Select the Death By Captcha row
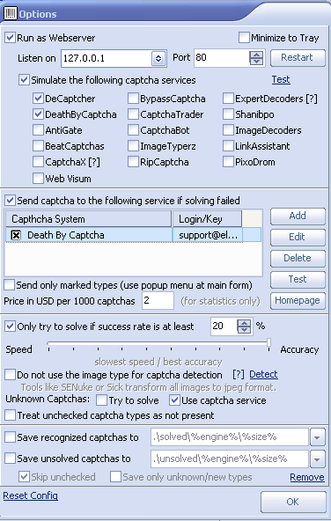The width and height of the screenshot is (331, 521). tap(133, 235)
